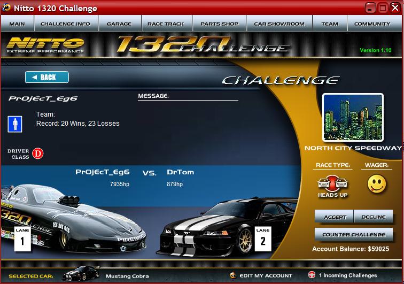This screenshot has height=284, width=404.
Task: Click the blue person avatar icon
Action: coord(15,124)
